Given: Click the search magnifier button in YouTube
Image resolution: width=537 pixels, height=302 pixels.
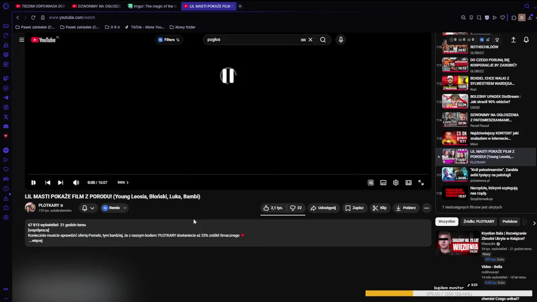Looking at the screenshot, I should pos(323,39).
